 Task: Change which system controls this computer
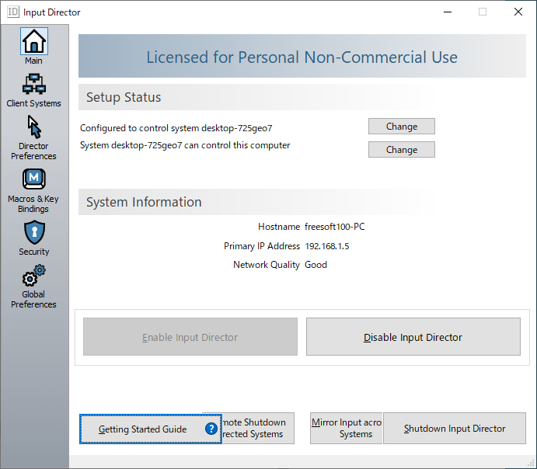tap(401, 150)
